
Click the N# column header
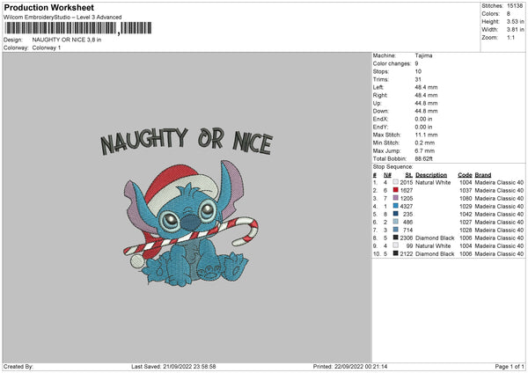(x=387, y=175)
